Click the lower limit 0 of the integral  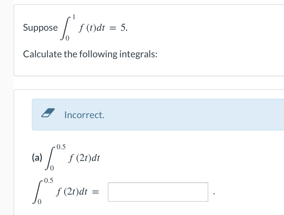click(52, 168)
